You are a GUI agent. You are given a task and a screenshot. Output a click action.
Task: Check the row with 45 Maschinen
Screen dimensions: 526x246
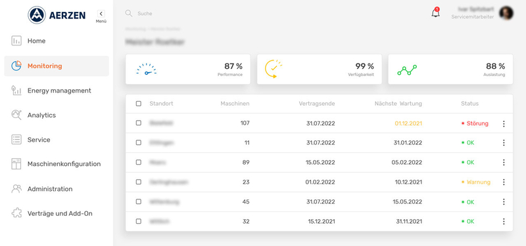pyautogui.click(x=139, y=201)
